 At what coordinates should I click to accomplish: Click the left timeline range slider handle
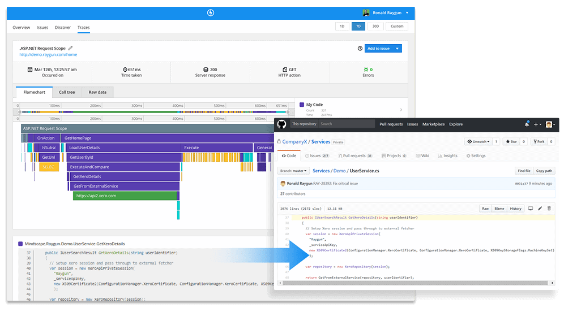(x=20, y=112)
